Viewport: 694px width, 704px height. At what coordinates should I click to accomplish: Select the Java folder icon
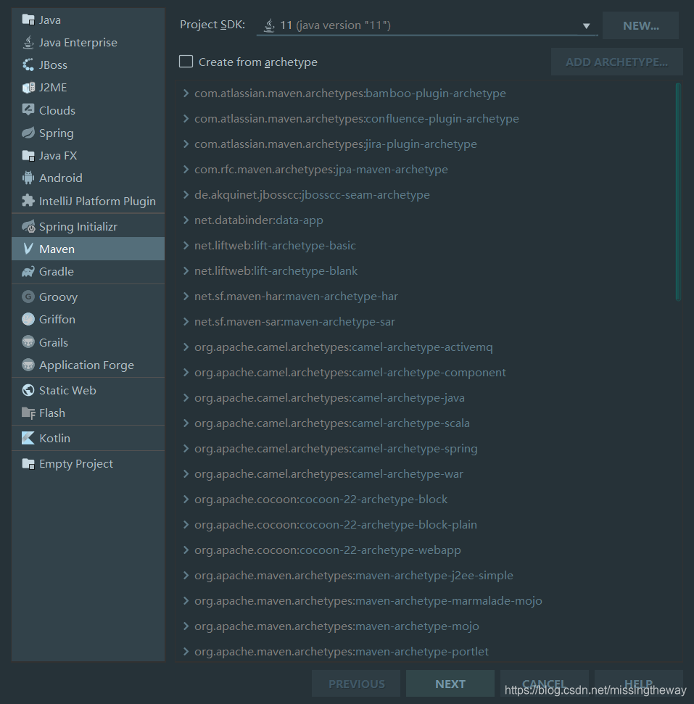click(28, 20)
